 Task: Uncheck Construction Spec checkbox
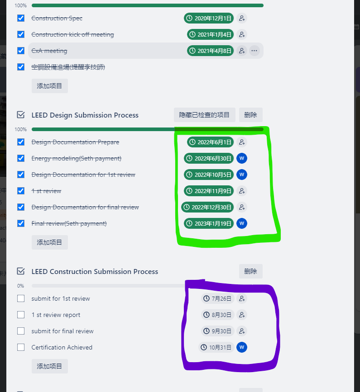[21, 18]
